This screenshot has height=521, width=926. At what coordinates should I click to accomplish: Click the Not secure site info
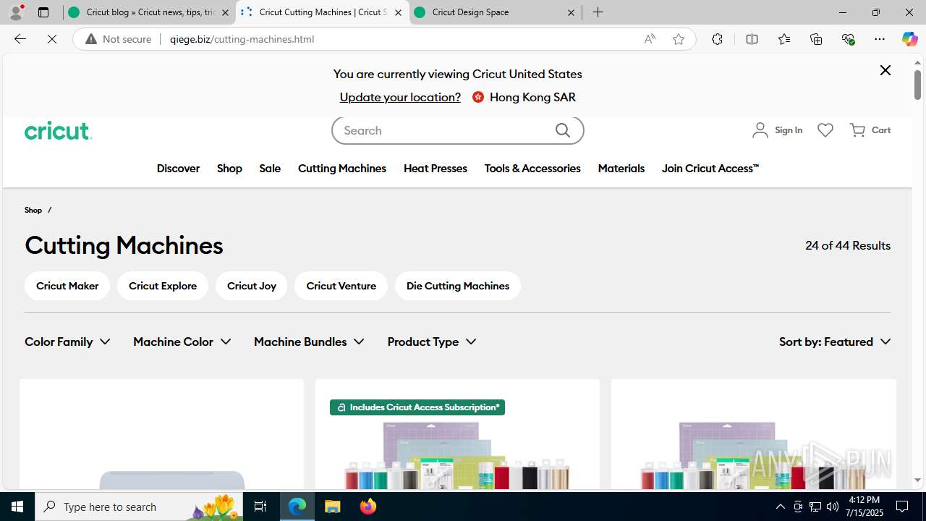tap(119, 39)
